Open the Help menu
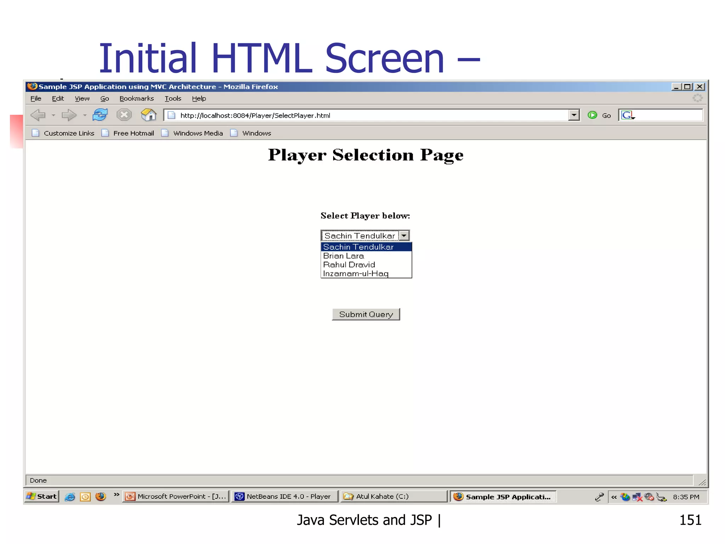Screen dimensions: 725x544 [x=199, y=98]
